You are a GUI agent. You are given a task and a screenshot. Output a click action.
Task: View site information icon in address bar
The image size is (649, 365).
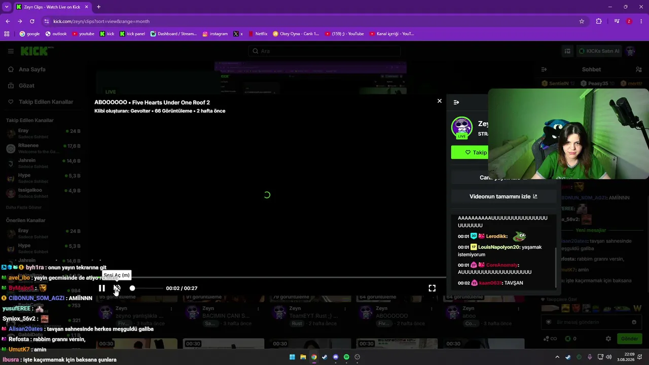tap(47, 21)
